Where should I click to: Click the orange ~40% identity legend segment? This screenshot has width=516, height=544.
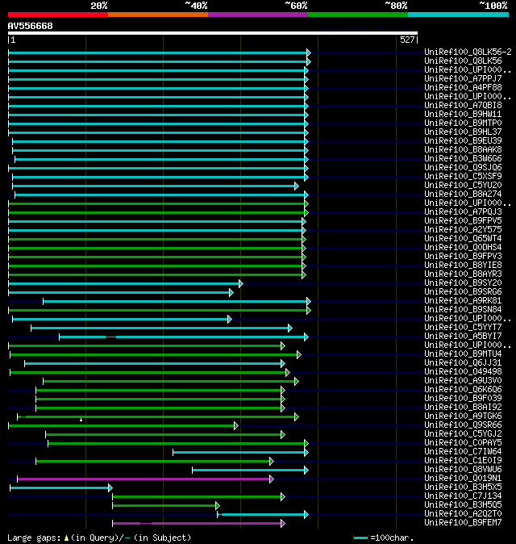coord(158,15)
